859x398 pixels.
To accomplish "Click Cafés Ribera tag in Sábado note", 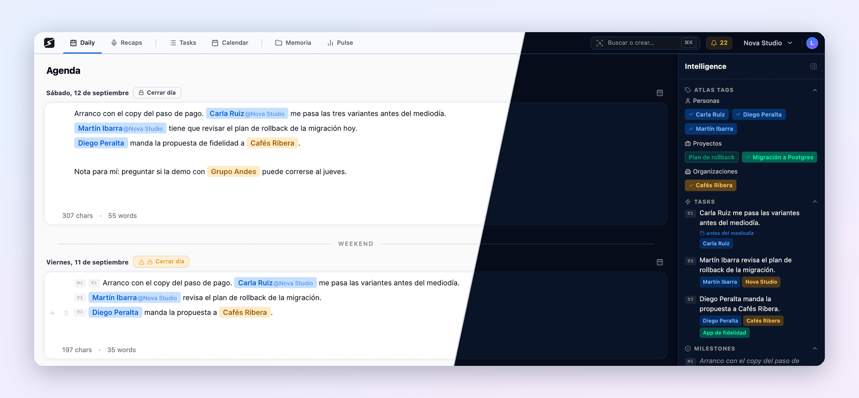I will pyautogui.click(x=272, y=143).
